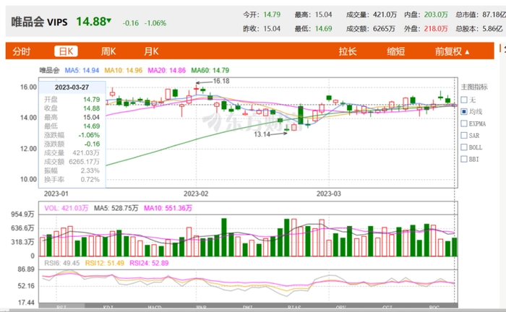506x312 pixels.
Task: Switch to the 月K monthly tab
Action: 151,51
